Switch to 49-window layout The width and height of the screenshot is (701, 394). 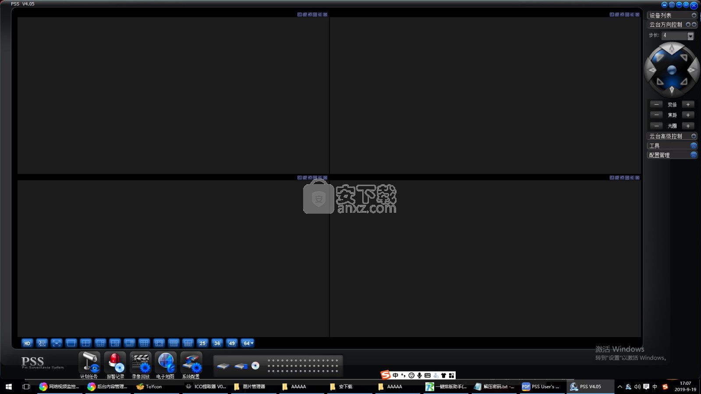(232, 343)
